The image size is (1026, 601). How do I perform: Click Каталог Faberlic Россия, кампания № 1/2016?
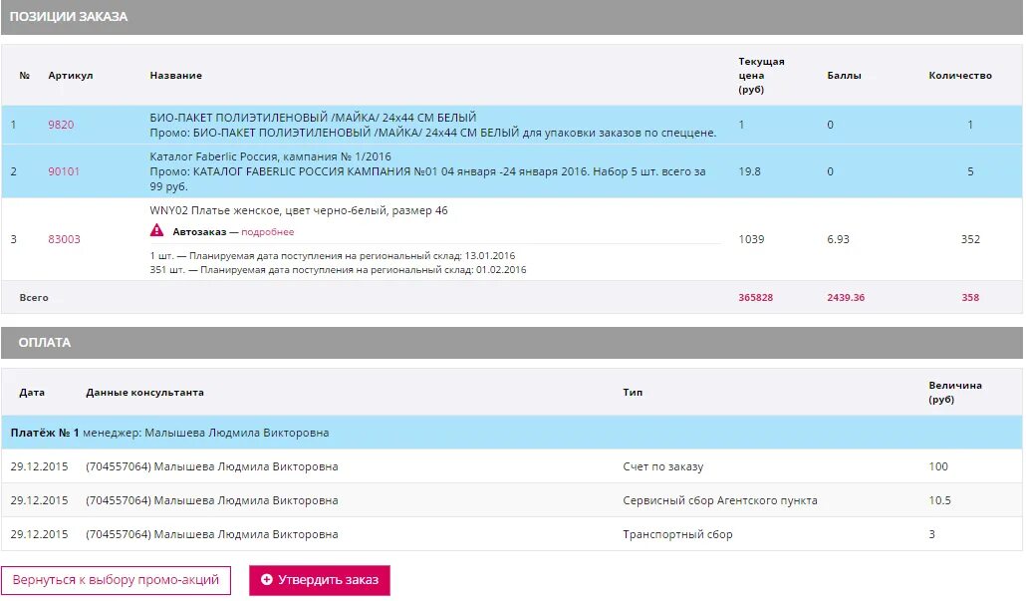(x=270, y=156)
